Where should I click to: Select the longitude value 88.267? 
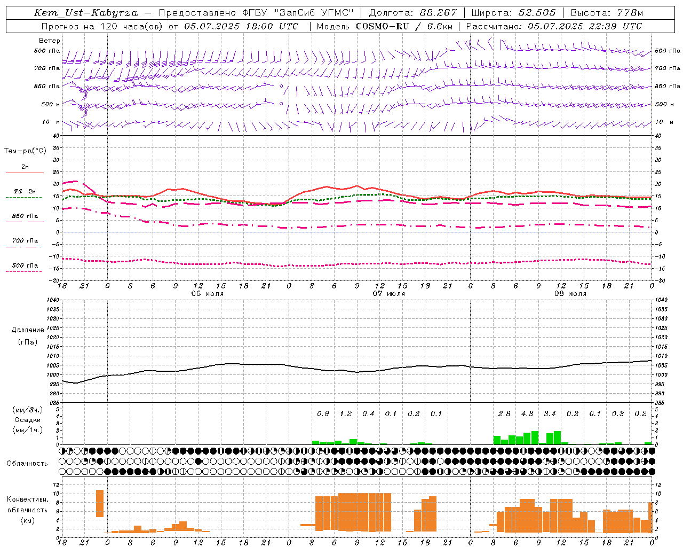(x=439, y=13)
